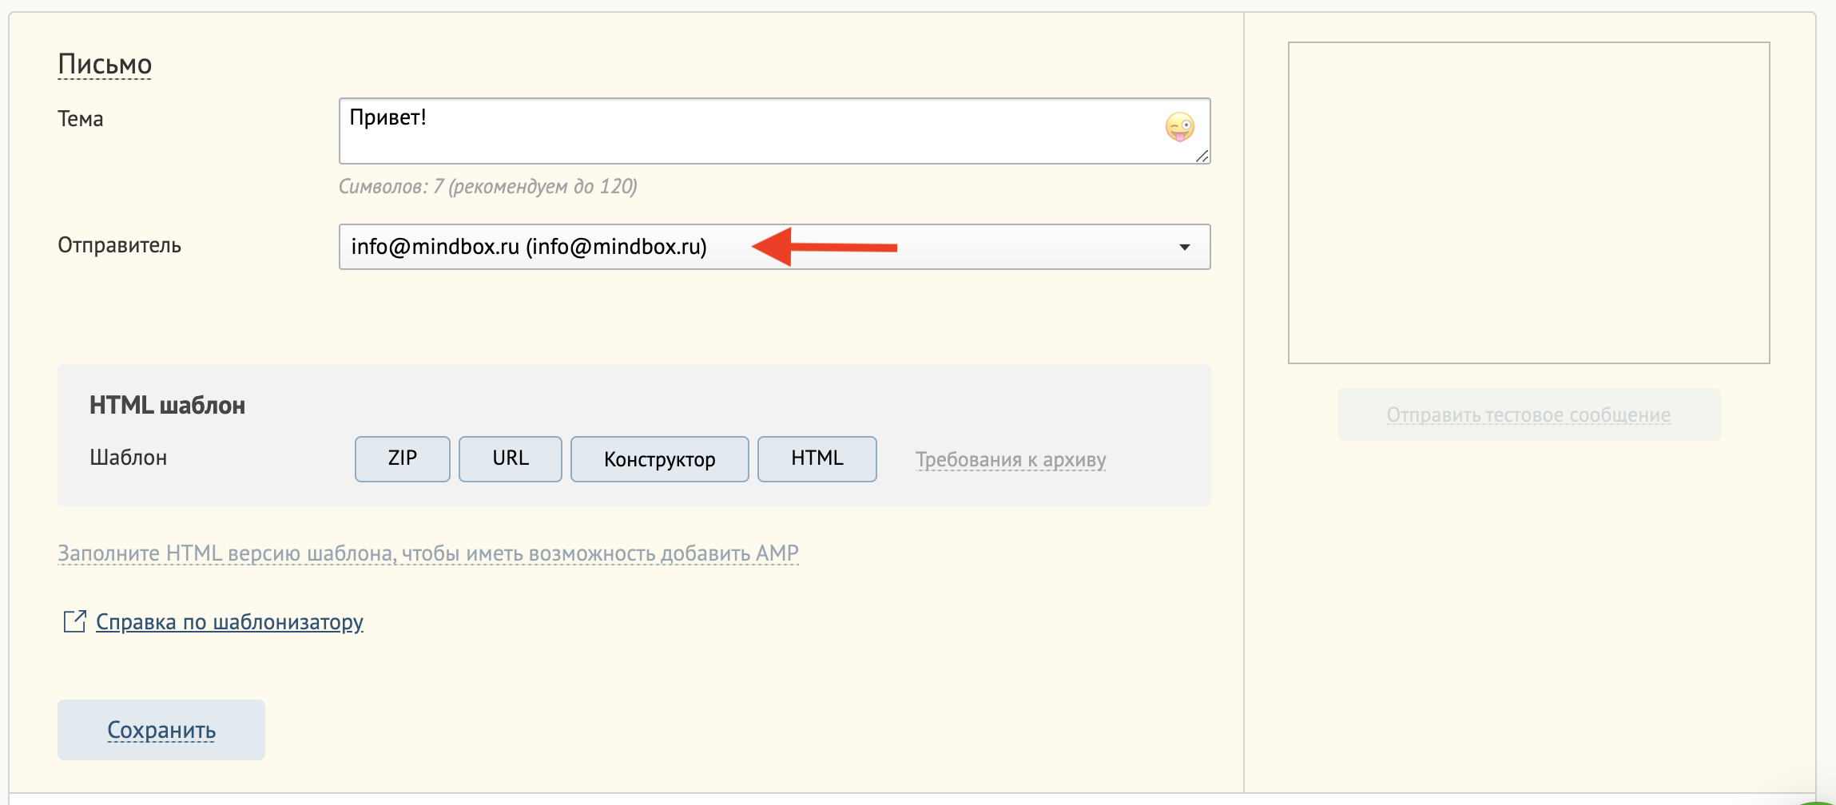1836x805 pixels.
Task: Click the Символов: 7 character count hint
Action: click(x=487, y=187)
